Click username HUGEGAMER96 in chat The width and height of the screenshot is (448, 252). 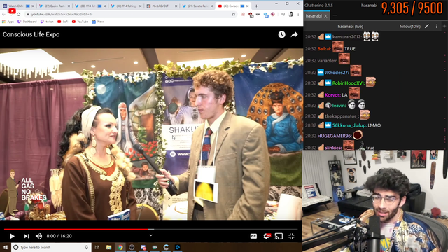(x=335, y=136)
